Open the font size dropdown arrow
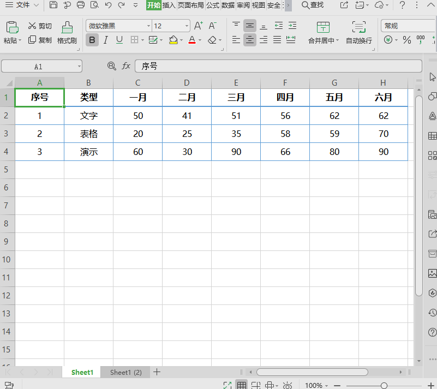Image resolution: width=437 pixels, height=389 pixels. point(187,26)
